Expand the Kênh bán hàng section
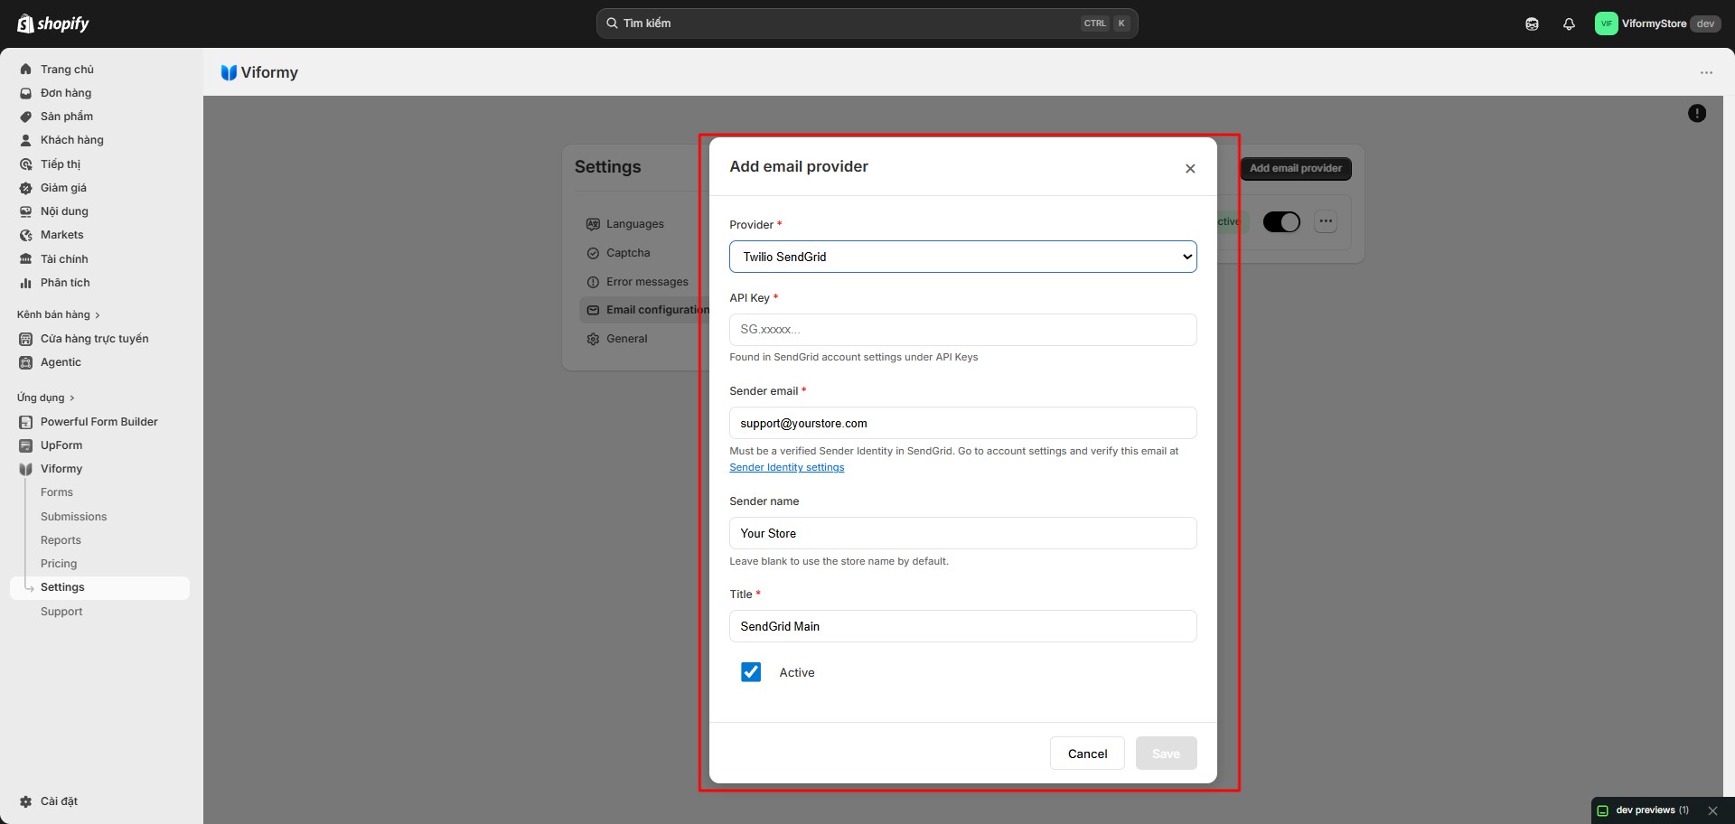This screenshot has height=824, width=1735. (x=58, y=314)
